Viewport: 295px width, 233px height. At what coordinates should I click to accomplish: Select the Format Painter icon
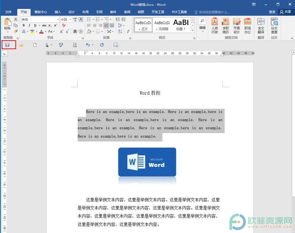point(15,31)
